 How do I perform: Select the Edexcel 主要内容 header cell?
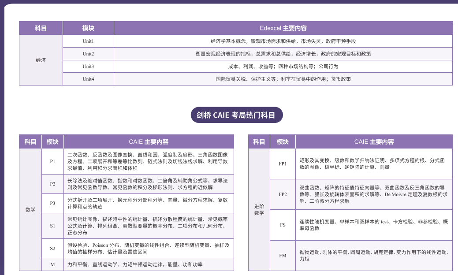[x=283, y=28]
